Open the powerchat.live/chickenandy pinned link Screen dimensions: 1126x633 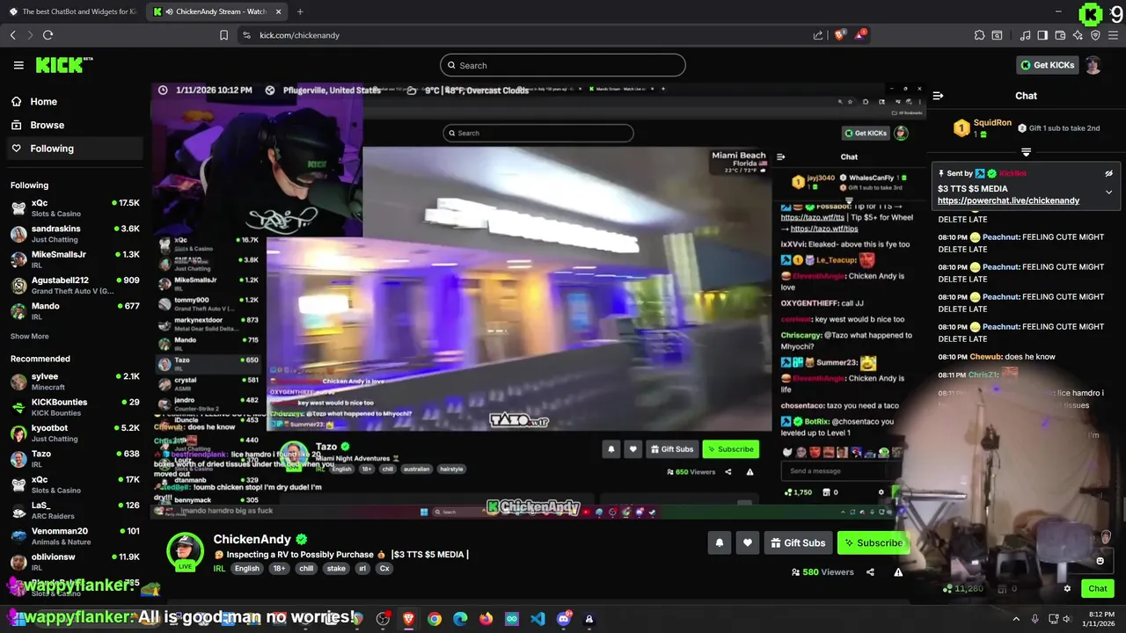pos(1008,200)
